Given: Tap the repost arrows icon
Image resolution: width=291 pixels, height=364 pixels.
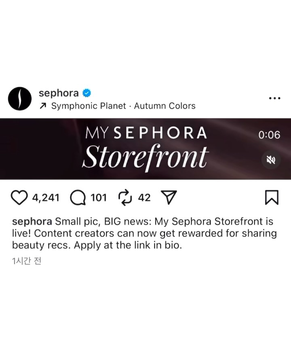Looking at the screenshot, I should 125,197.
